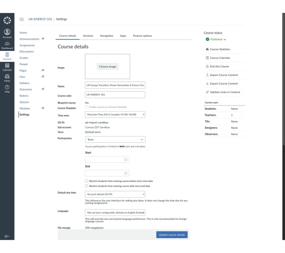This screenshot has height=253, width=285.
Task: Click hidden-eye icon next to Announcements
Action: point(43,39)
